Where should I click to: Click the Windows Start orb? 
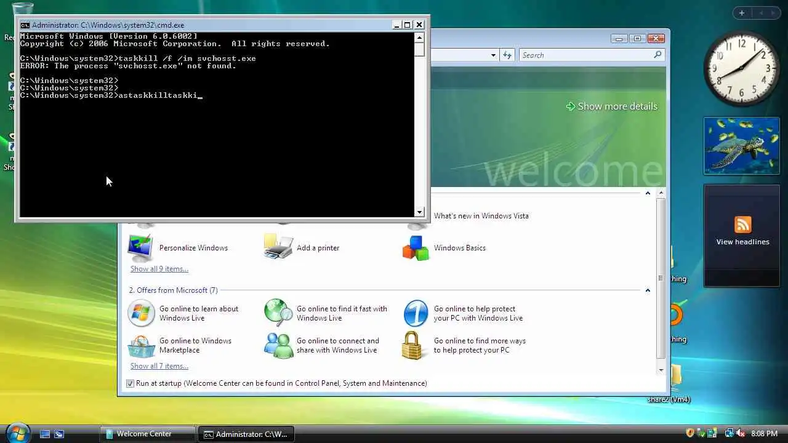pyautogui.click(x=17, y=433)
